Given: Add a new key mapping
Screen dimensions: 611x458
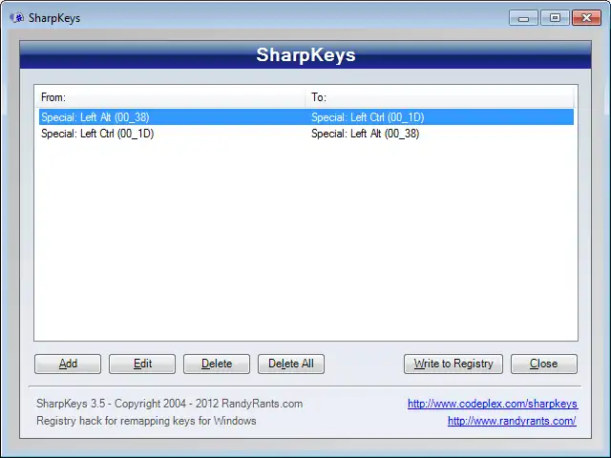Looking at the screenshot, I should coord(68,364).
